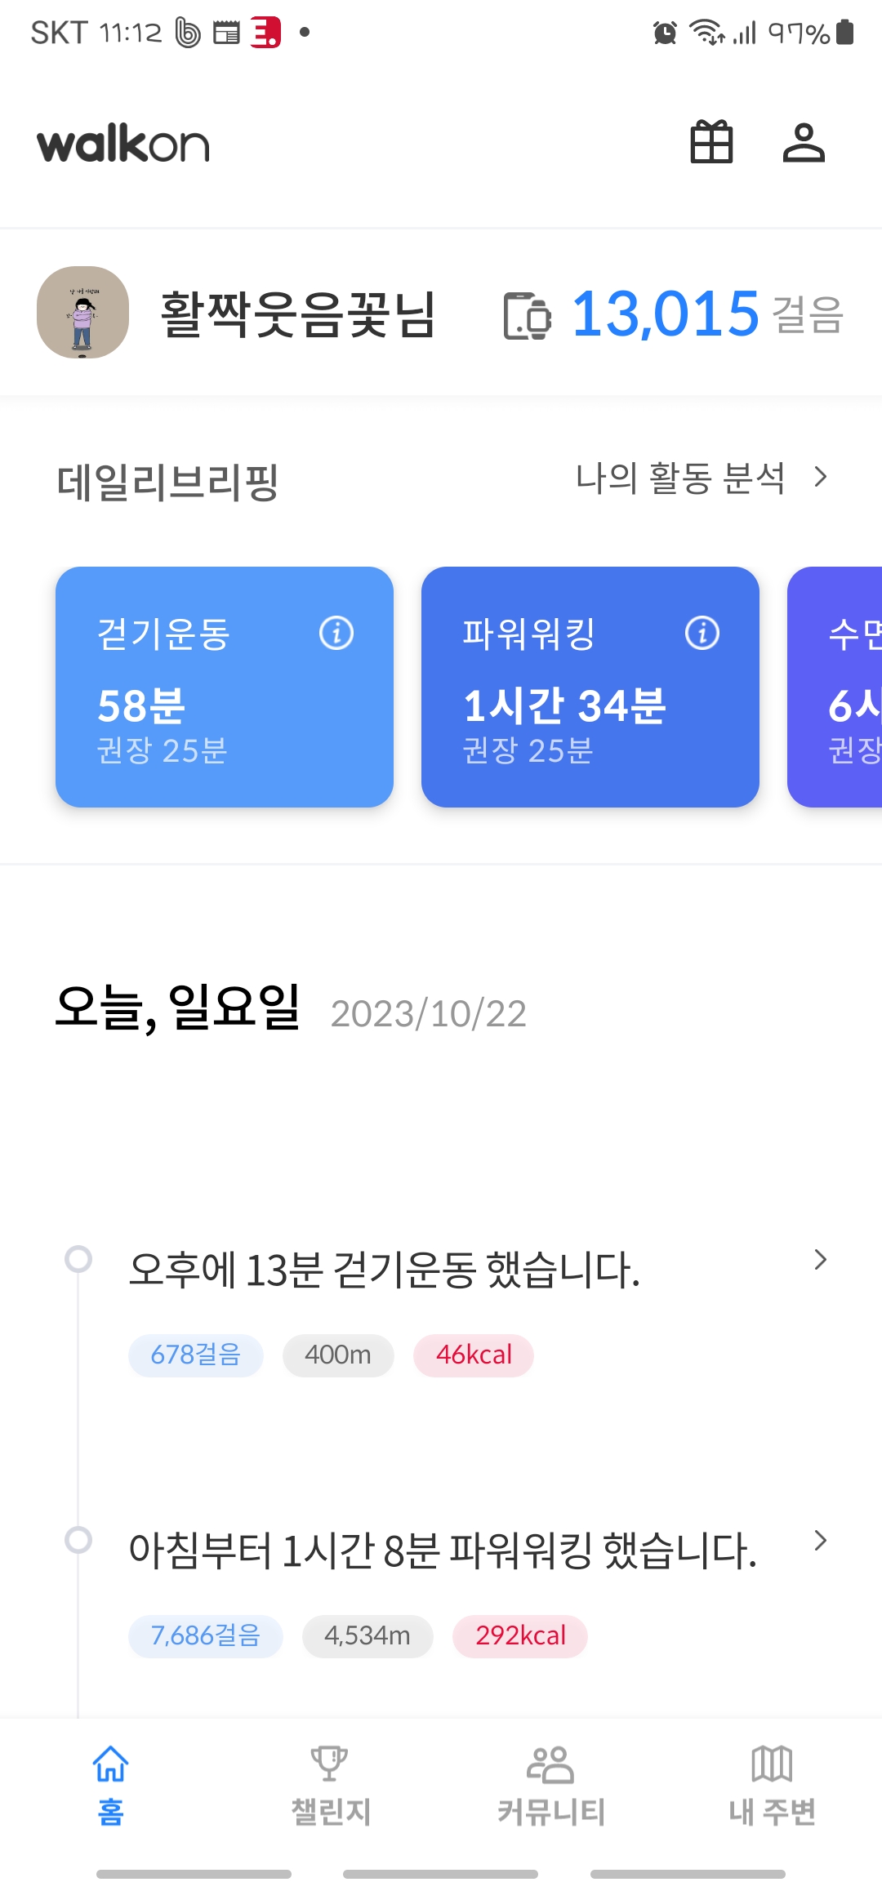Screen dimensions: 882x1891
Task: Expand the 13분 걷기운동 activity chevron
Action: [x=821, y=1260]
